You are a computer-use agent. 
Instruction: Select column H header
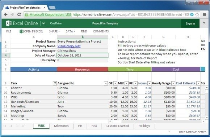(188, 37)
